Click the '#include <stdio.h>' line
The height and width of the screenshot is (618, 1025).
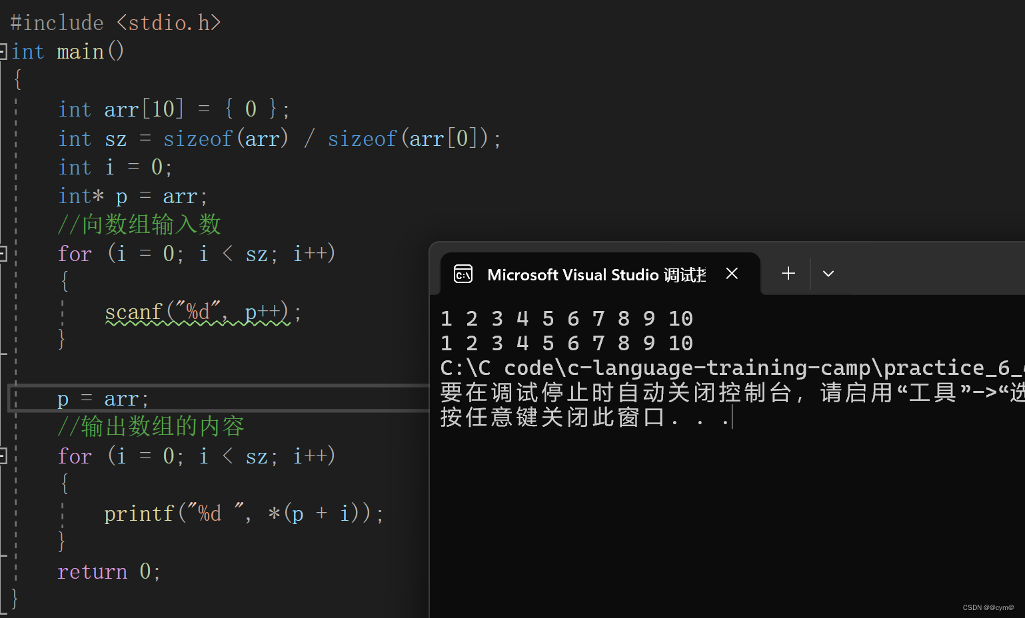(115, 23)
